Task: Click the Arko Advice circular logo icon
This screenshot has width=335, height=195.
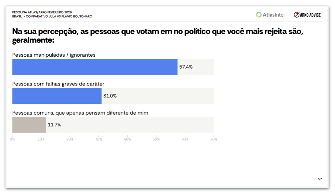Action: (296, 15)
